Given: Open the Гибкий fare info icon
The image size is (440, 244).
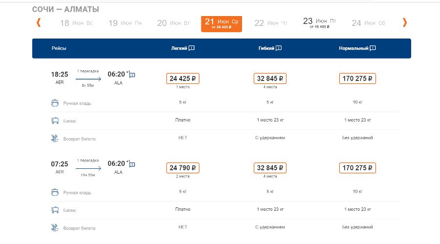Looking at the screenshot, I should coord(279,48).
